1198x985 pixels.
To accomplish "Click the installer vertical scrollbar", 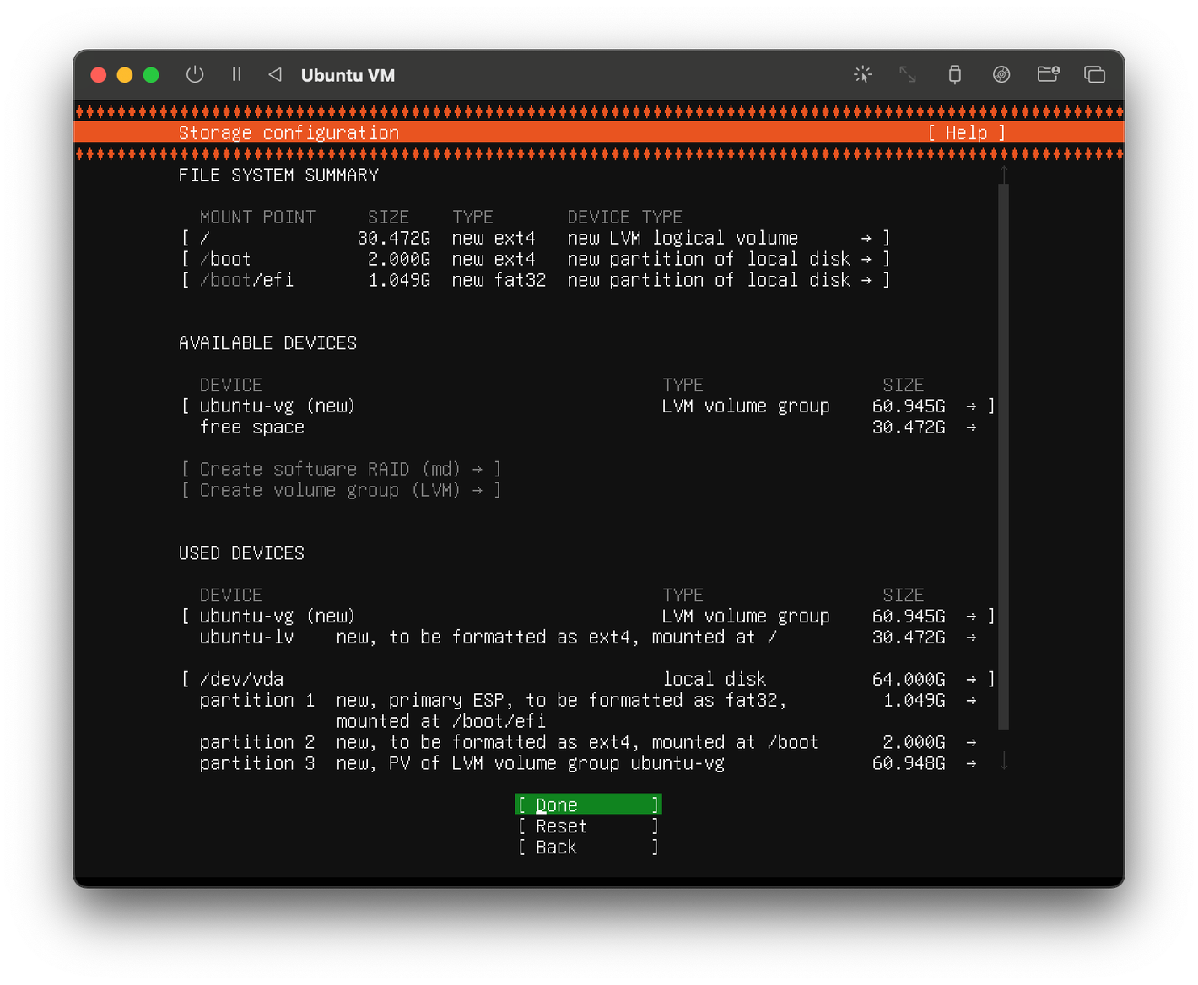I will tap(1004, 456).
